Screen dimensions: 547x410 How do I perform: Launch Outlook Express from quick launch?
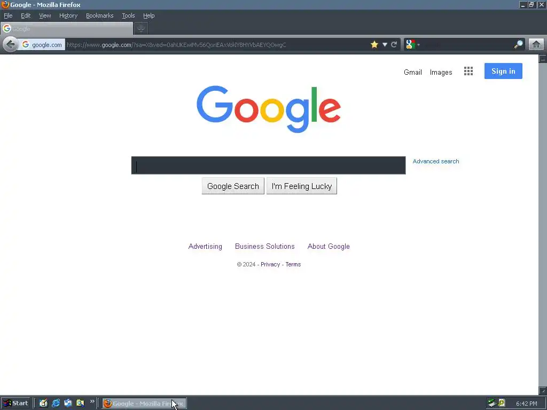coord(68,404)
